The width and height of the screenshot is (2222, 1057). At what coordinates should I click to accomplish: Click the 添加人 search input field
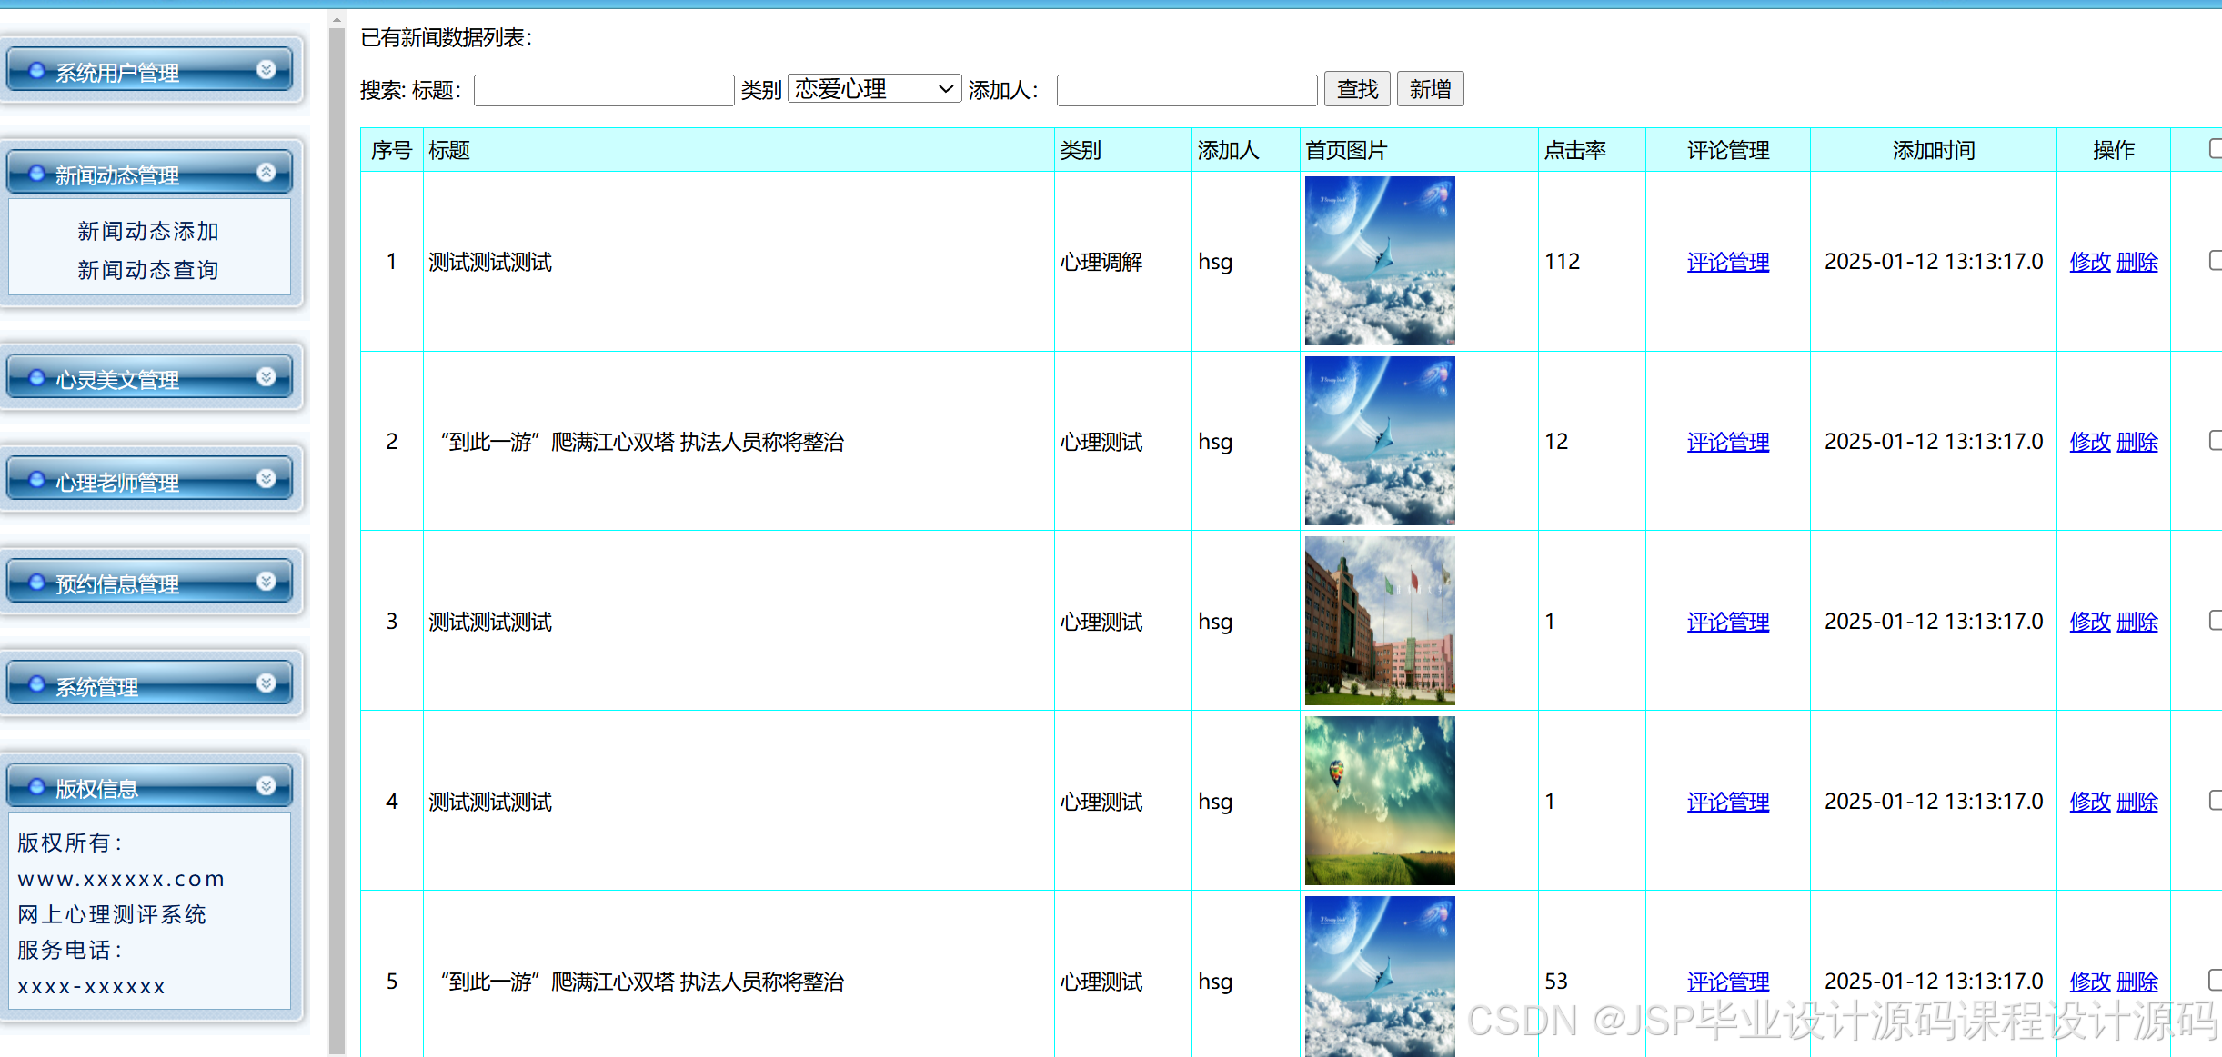(1186, 90)
